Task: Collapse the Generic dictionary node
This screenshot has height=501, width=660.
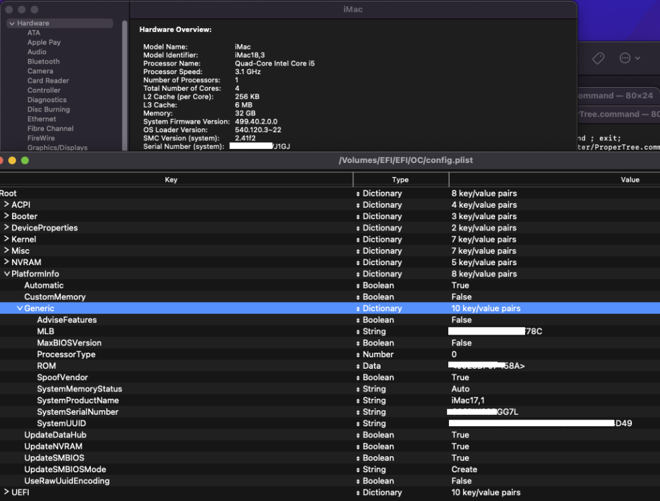Action: [19, 308]
